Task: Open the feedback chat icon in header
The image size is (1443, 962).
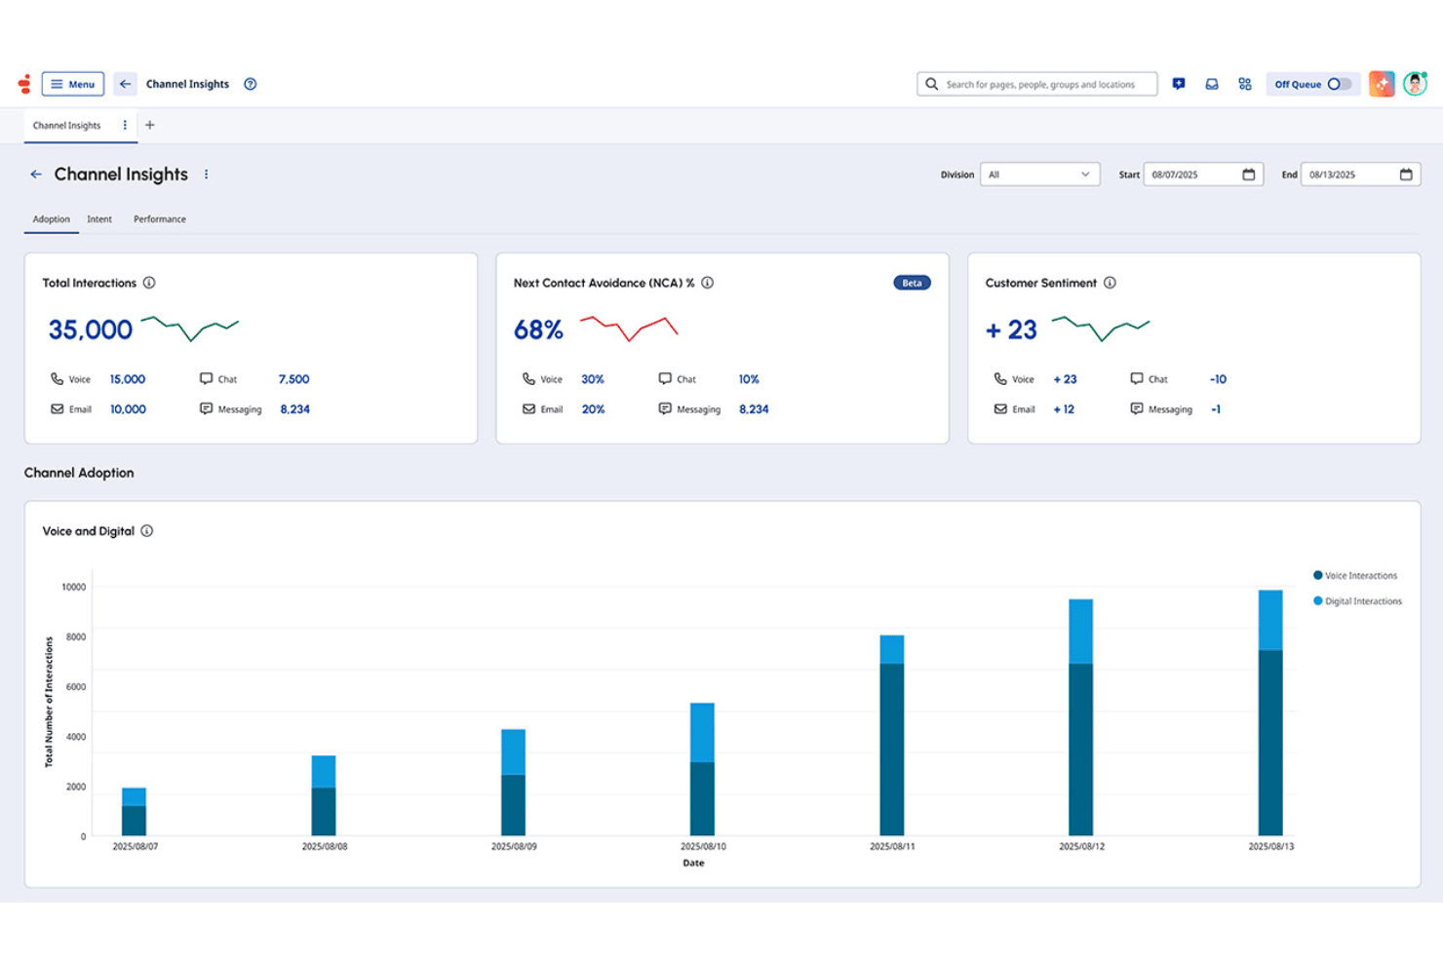Action: tap(1179, 84)
